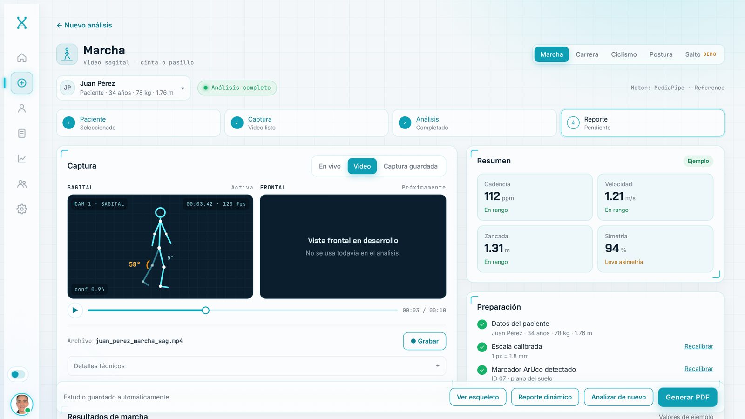This screenshot has width=745, height=419.
Task: Click the user avatar photo
Action: [22, 404]
